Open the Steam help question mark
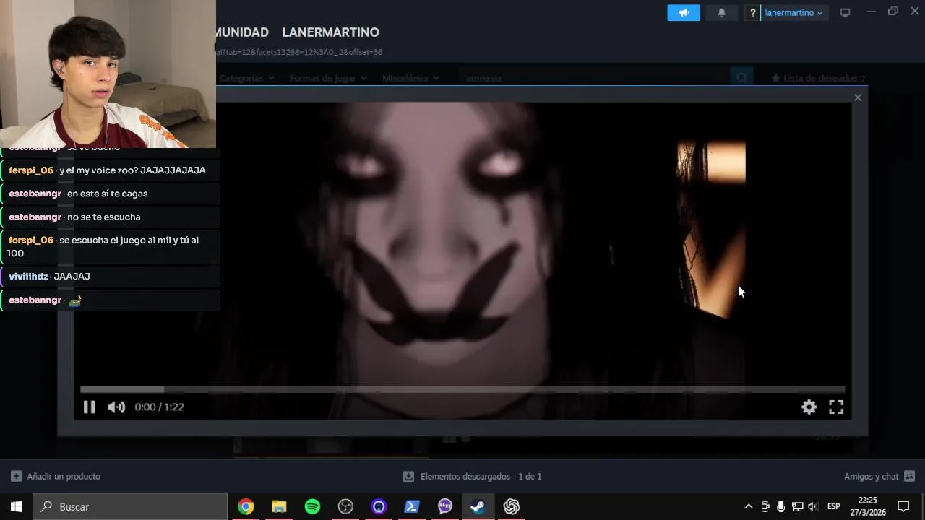925x520 pixels. pyautogui.click(x=752, y=13)
